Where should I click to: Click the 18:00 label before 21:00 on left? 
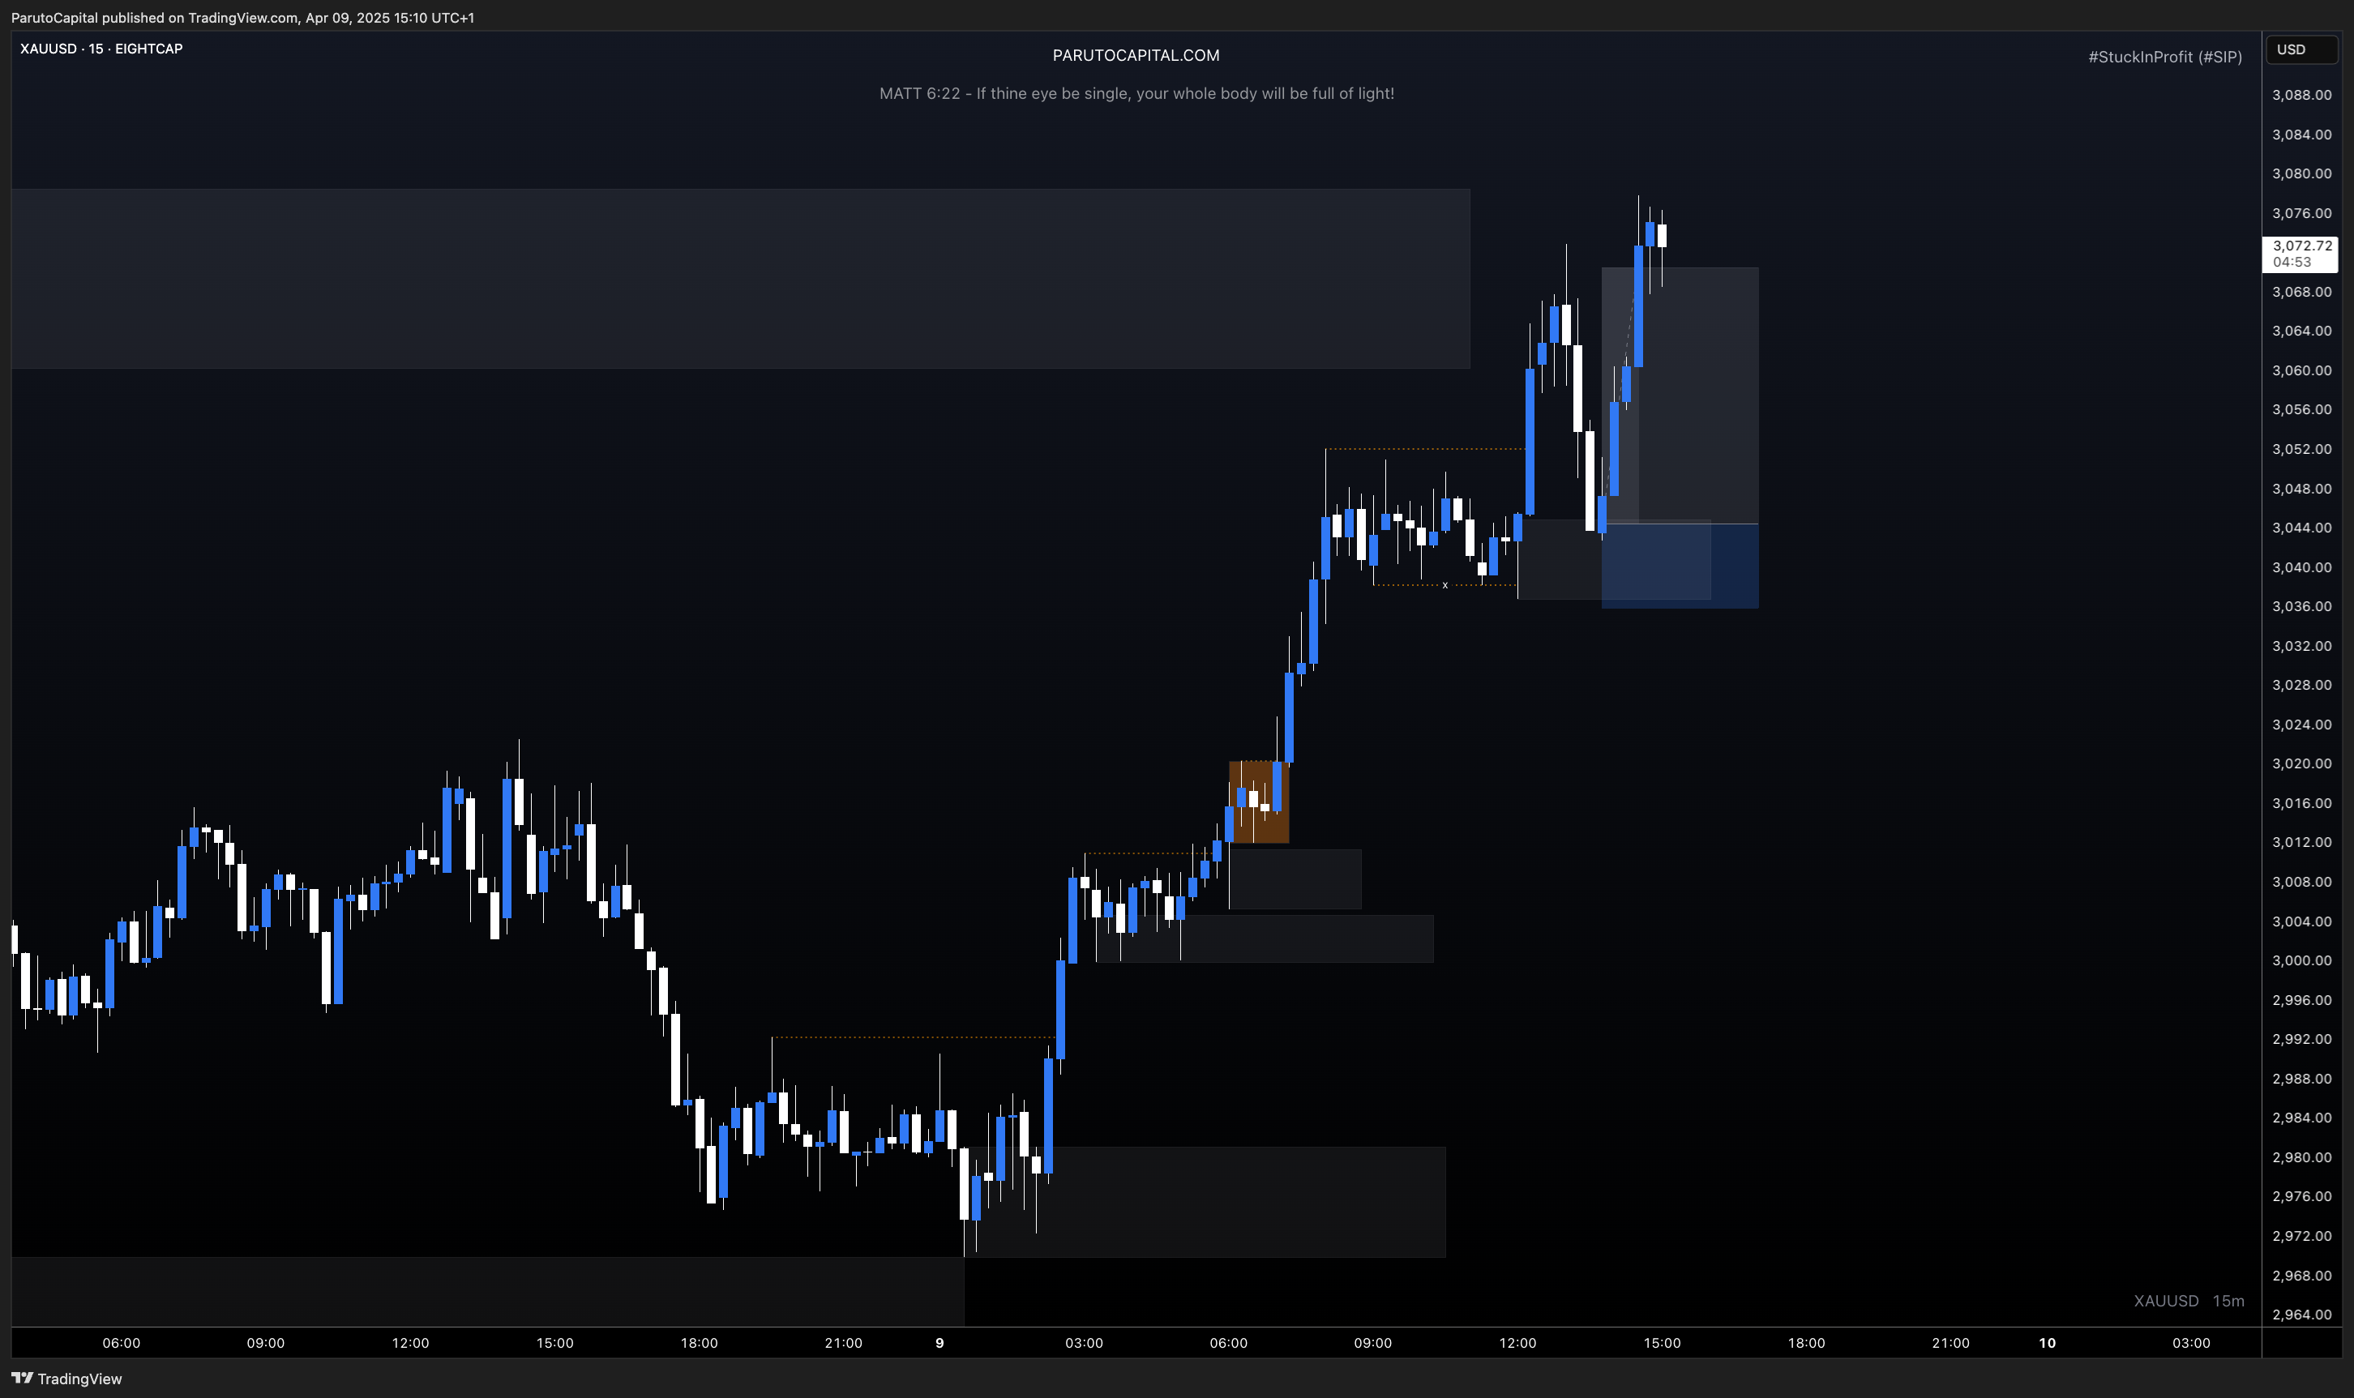click(x=699, y=1342)
